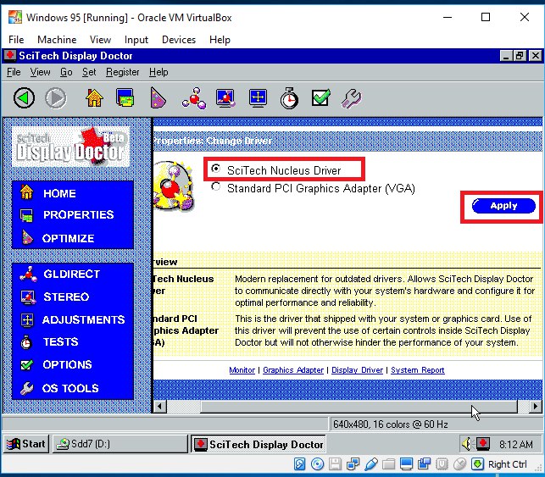
Task: Click the OS Tools wrench toolbar icon
Action: [x=352, y=98]
